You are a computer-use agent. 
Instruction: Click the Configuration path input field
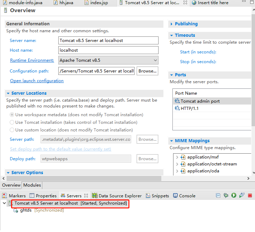[x=96, y=71]
